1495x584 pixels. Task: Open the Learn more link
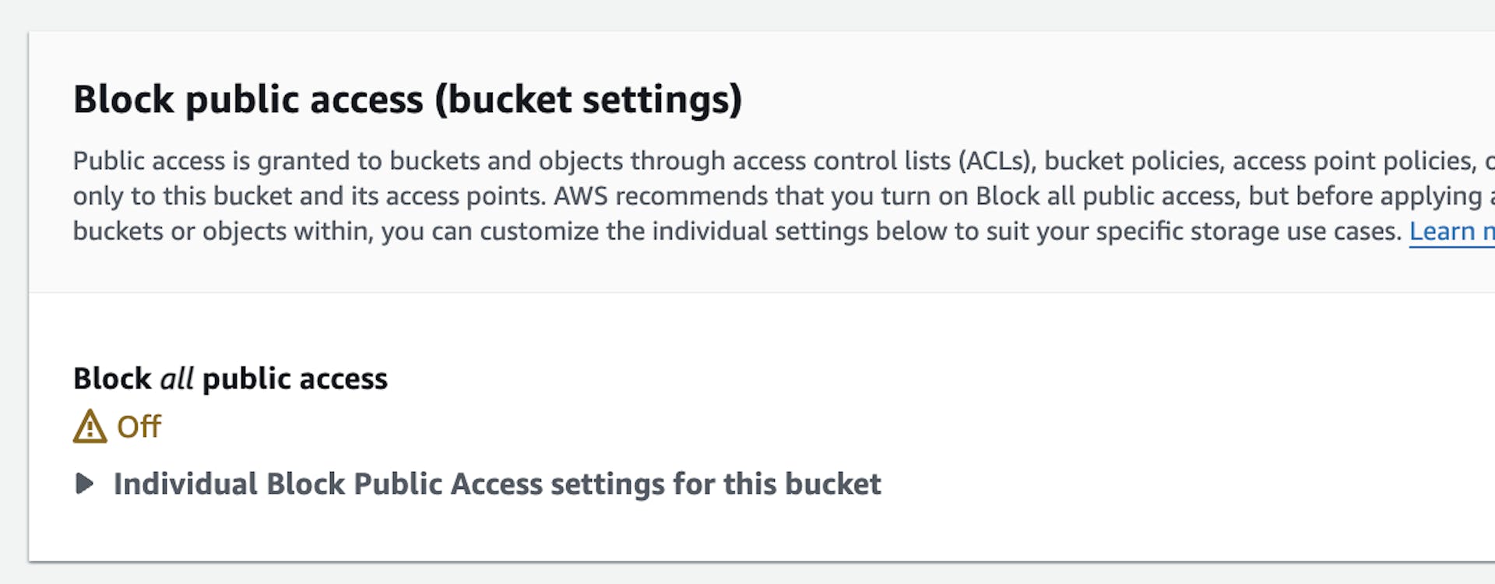pyautogui.click(x=1450, y=231)
